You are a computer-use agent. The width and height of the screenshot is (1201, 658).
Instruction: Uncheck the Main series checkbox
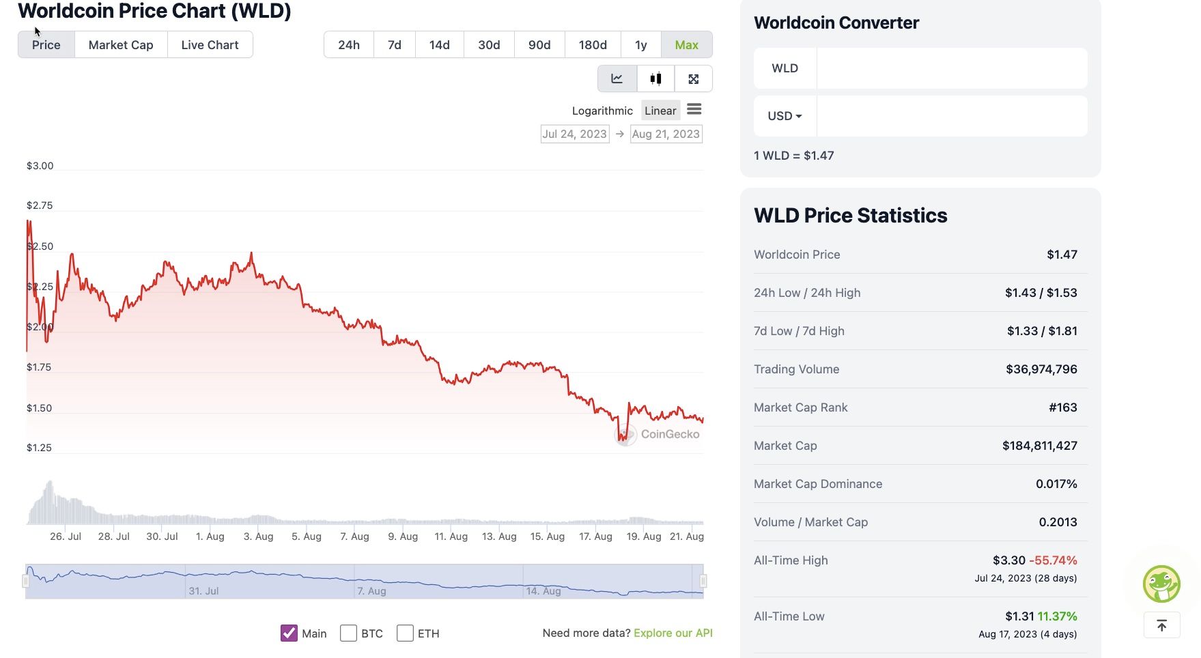289,633
